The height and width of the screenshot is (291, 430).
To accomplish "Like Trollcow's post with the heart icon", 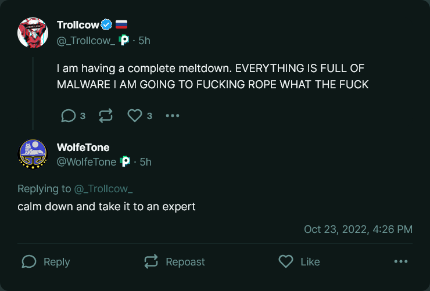I will pos(135,116).
